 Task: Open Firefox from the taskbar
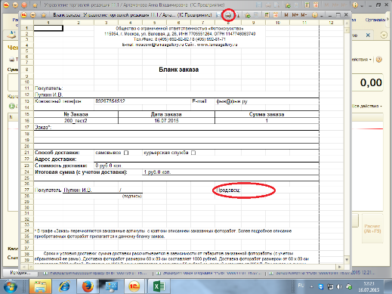(88, 286)
